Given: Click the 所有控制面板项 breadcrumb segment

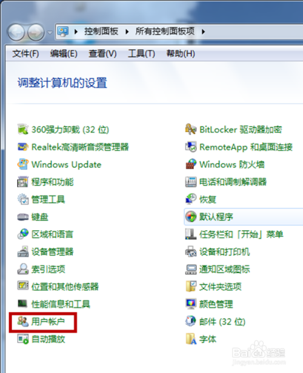Looking at the screenshot, I should 165,31.
